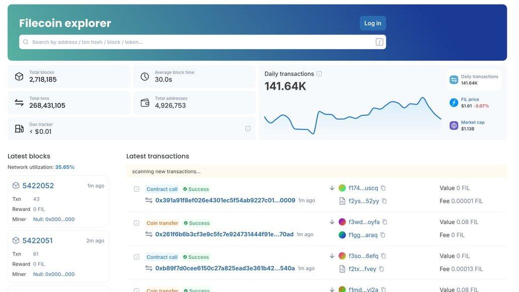Focus the address and txn hash search field
This screenshot has height=292, width=519.
pyautogui.click(x=201, y=42)
